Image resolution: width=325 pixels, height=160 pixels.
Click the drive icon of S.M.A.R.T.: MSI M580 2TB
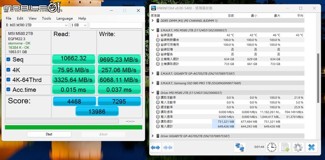158,30
